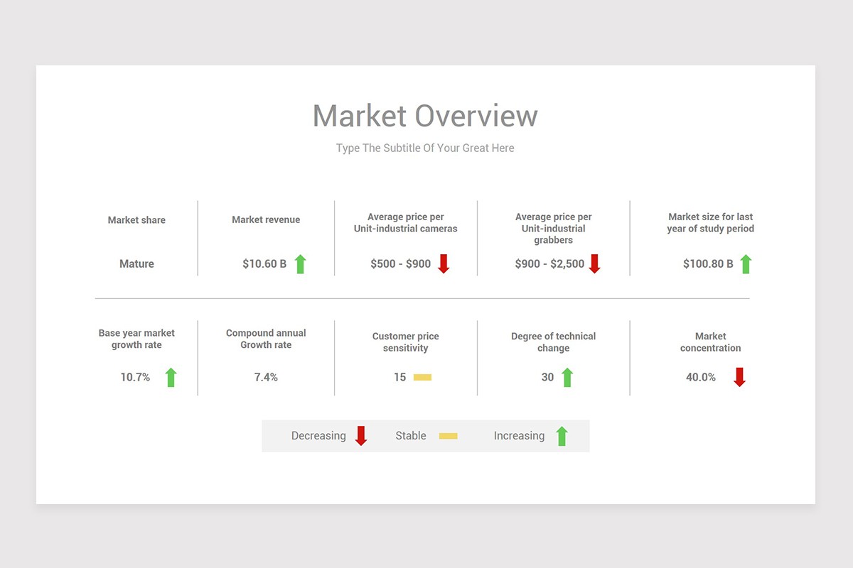Click the red arrow beside industrial grabbers price

[x=595, y=263]
